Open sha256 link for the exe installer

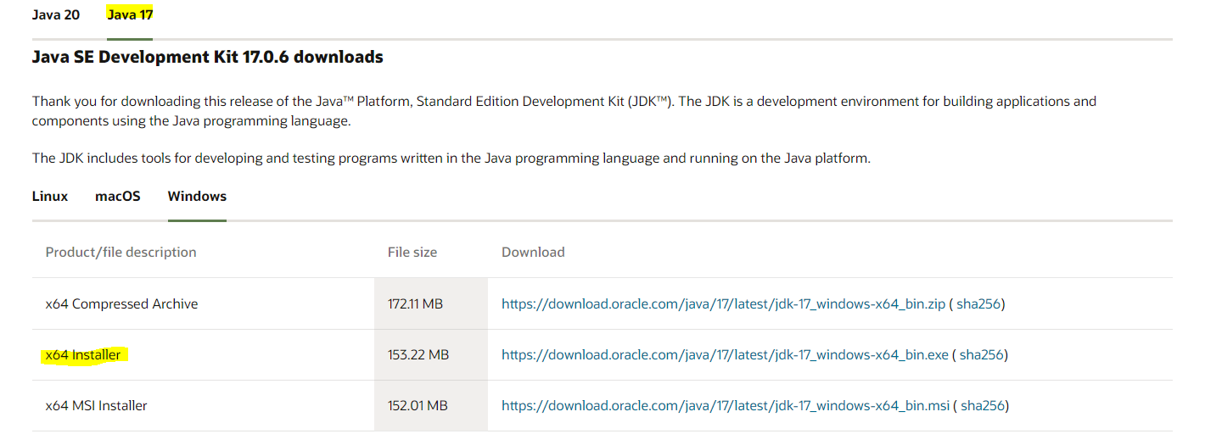(982, 354)
